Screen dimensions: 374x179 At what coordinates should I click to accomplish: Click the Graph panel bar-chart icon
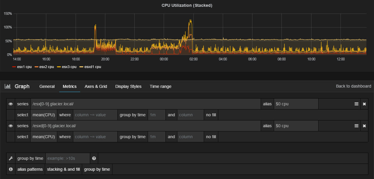7,86
